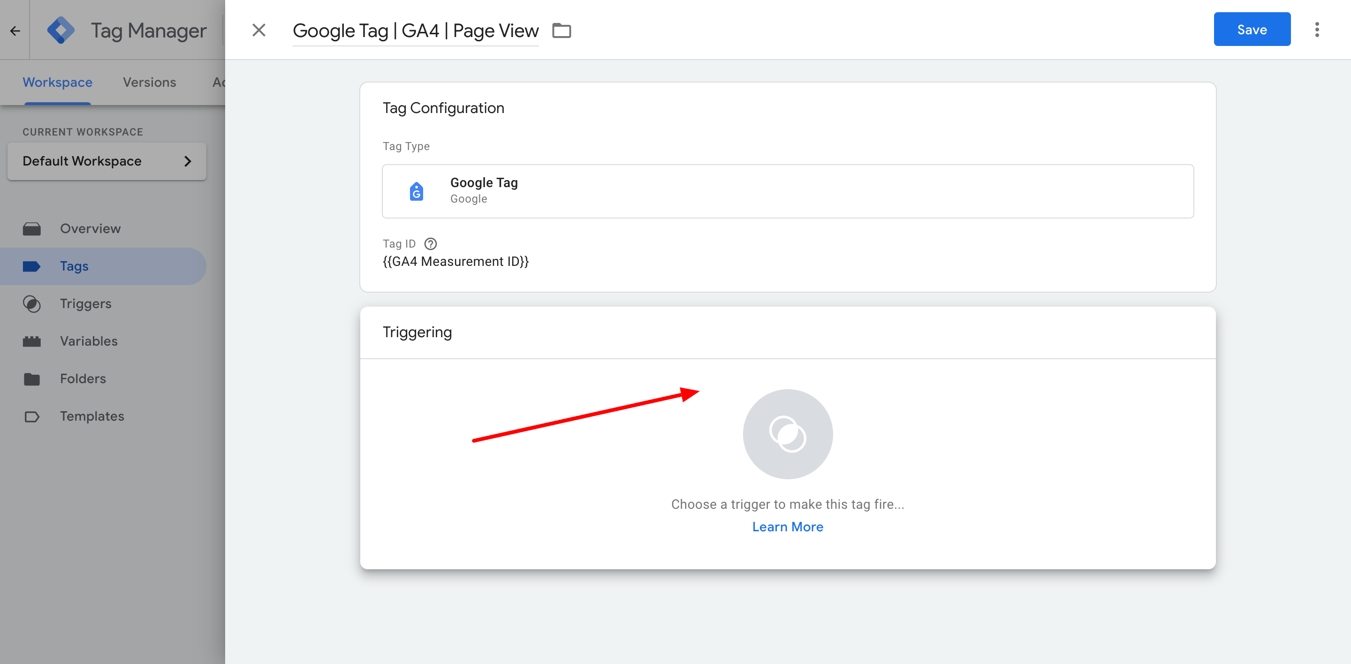Go to Triggers in the sidebar
This screenshot has height=664, width=1351.
(103, 304)
